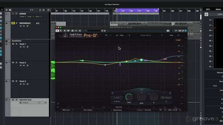
Task: Mute Track 3
Action: (x=13, y=81)
